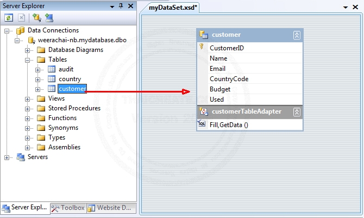Expand the Servers node
Viewport: 364px width, 218px height.
7,157
